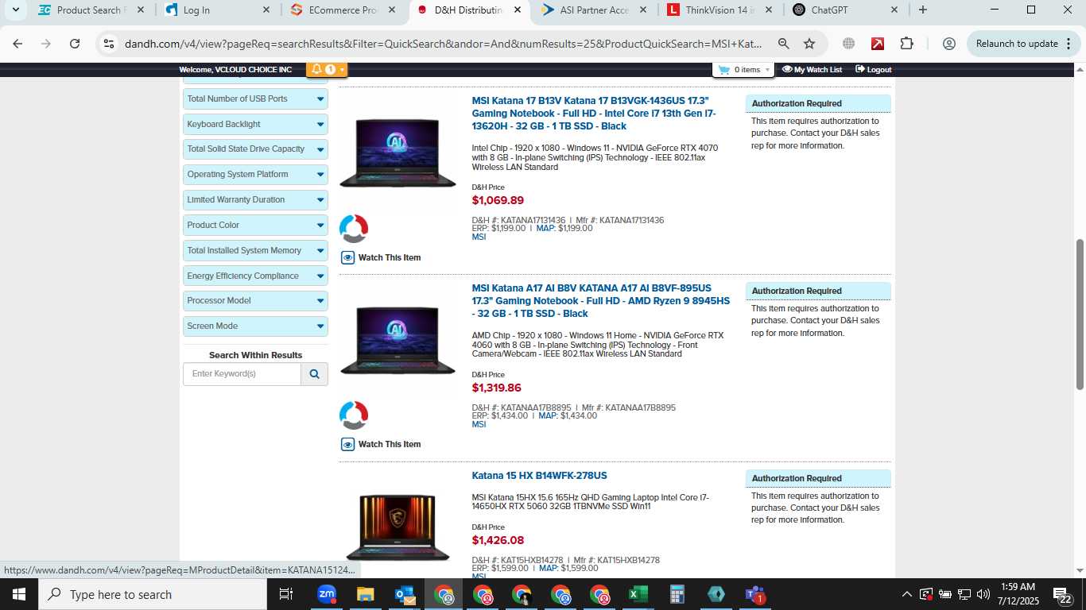Toggle Watch This Item for Katana A17 AI B8V
The width and height of the screenshot is (1086, 610).
[381, 444]
